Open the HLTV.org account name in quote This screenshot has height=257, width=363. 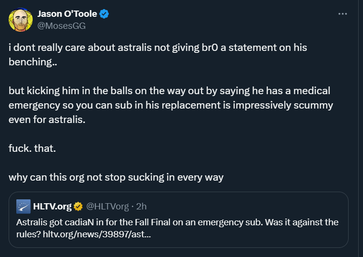point(52,206)
